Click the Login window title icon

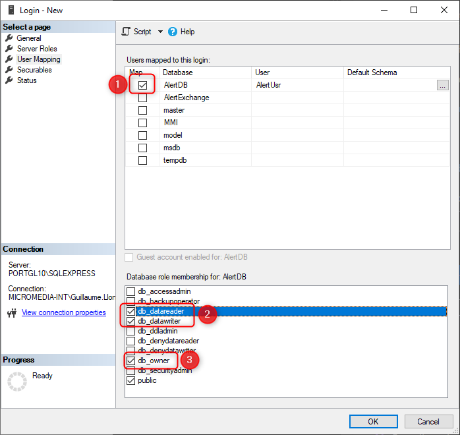click(x=11, y=10)
